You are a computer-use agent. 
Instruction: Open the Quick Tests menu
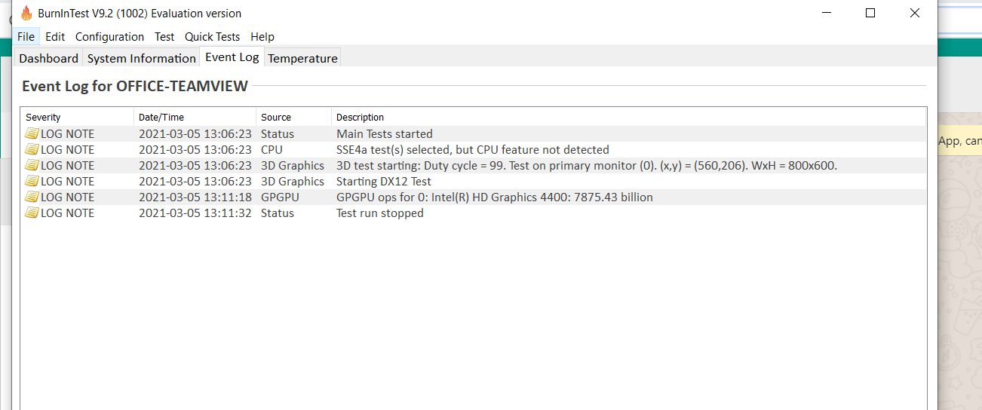(212, 36)
